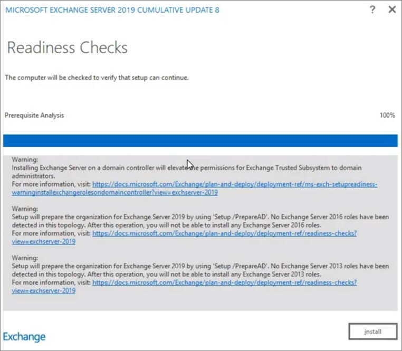
Task: Click the warning text mentioning Exchange Server 2013 roles
Action: [200, 270]
